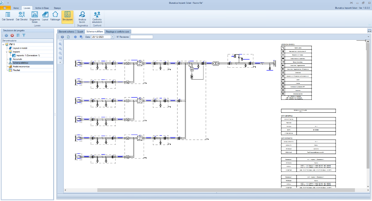This screenshot has height=201, width=372.
Task: Click the collapse-all tree icon
Action: (24, 35)
